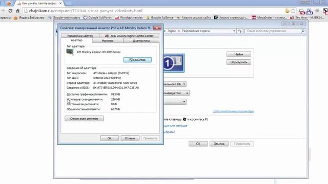The height and width of the screenshot is (184, 328).
Task: Click Определить in screen resolution window
Action: pos(239,62)
